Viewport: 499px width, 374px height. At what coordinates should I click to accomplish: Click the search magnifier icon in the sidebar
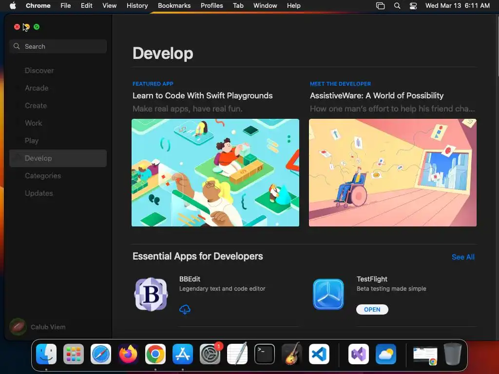tap(17, 46)
